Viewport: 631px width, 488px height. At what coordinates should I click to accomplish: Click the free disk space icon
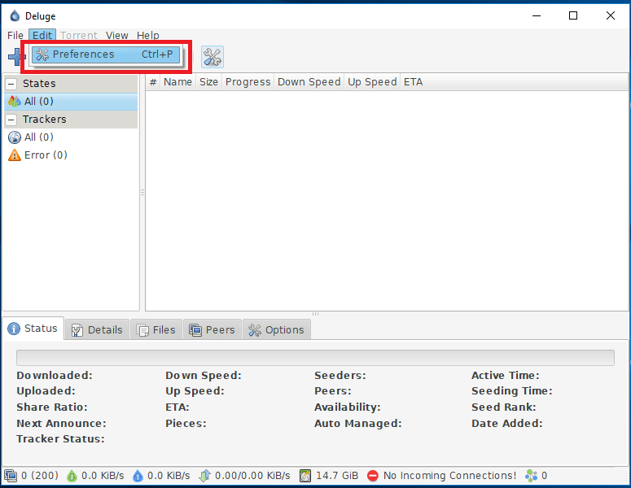(305, 476)
